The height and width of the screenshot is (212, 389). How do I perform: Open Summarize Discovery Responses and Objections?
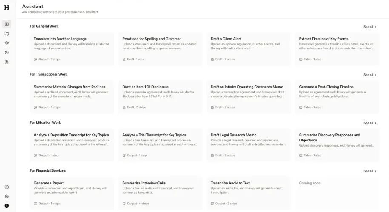click(337, 145)
